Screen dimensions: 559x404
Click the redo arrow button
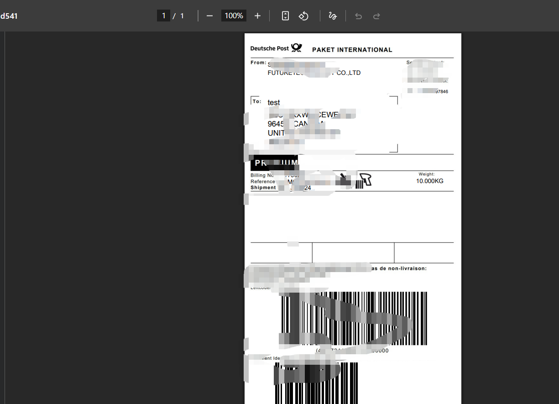coord(376,16)
